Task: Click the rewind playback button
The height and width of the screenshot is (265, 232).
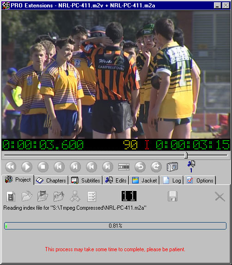Action: (x=11, y=167)
